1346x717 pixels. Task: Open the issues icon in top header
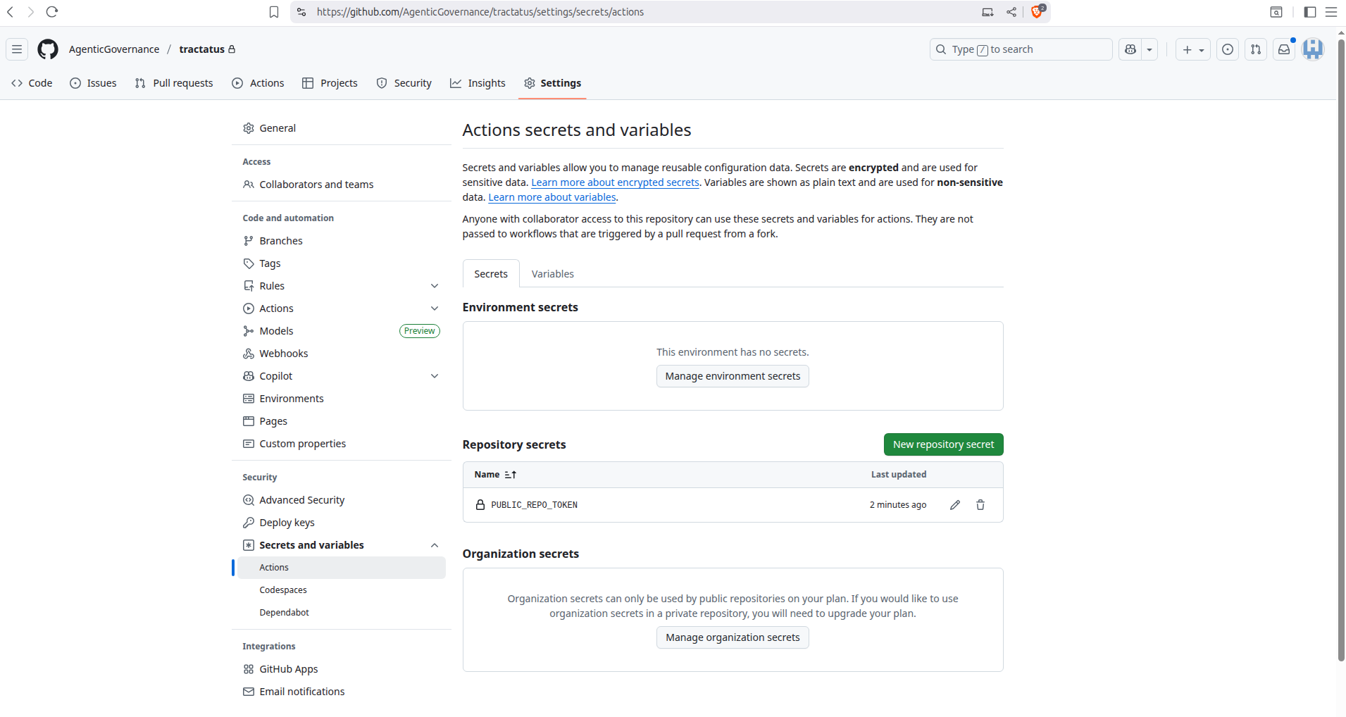coord(1228,49)
